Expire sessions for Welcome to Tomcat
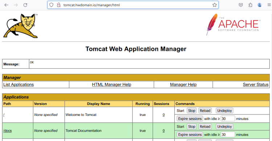 (190, 118)
